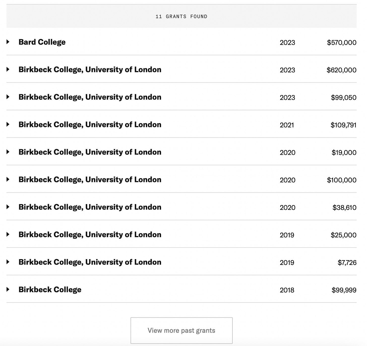Click Birkbeck title for the $7,726 grant
Image resolution: width=367 pixels, height=346 pixels.
tap(90, 262)
